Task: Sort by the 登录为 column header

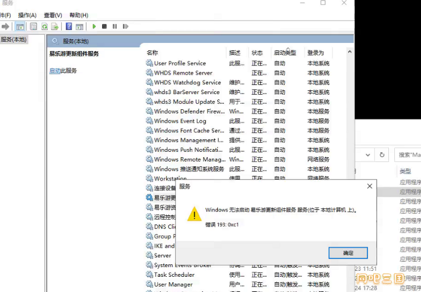Action: coord(316,53)
